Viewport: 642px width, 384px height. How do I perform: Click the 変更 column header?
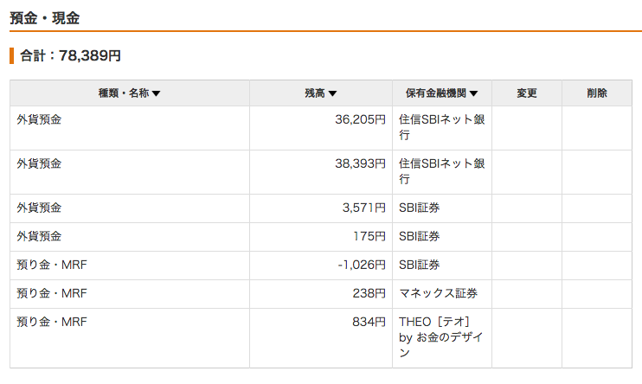[x=527, y=93]
